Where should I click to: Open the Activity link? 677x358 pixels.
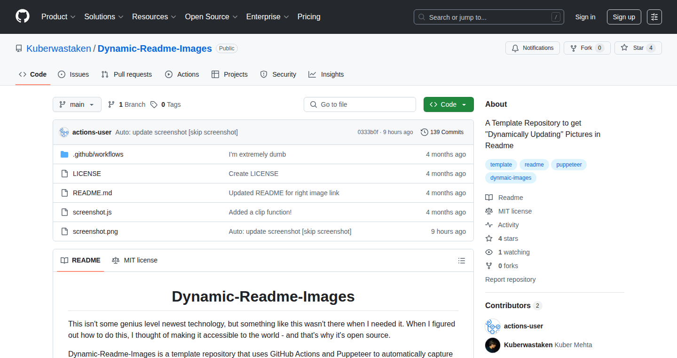(x=502, y=225)
